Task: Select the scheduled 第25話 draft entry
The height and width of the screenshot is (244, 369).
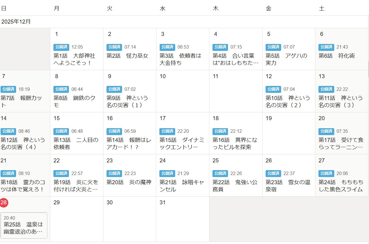Action: pos(24,225)
